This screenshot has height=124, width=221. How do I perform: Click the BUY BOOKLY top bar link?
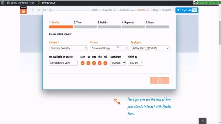48,3
